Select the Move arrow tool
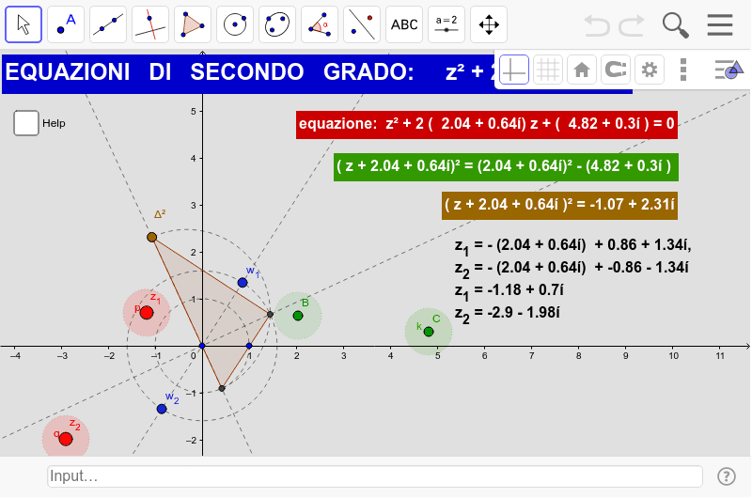The image size is (752, 498). 23,24
